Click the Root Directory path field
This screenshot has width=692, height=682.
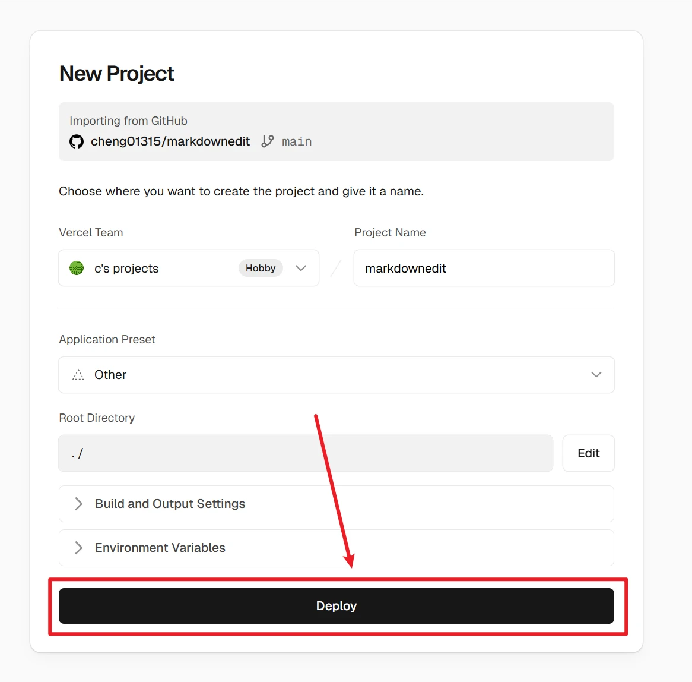305,453
